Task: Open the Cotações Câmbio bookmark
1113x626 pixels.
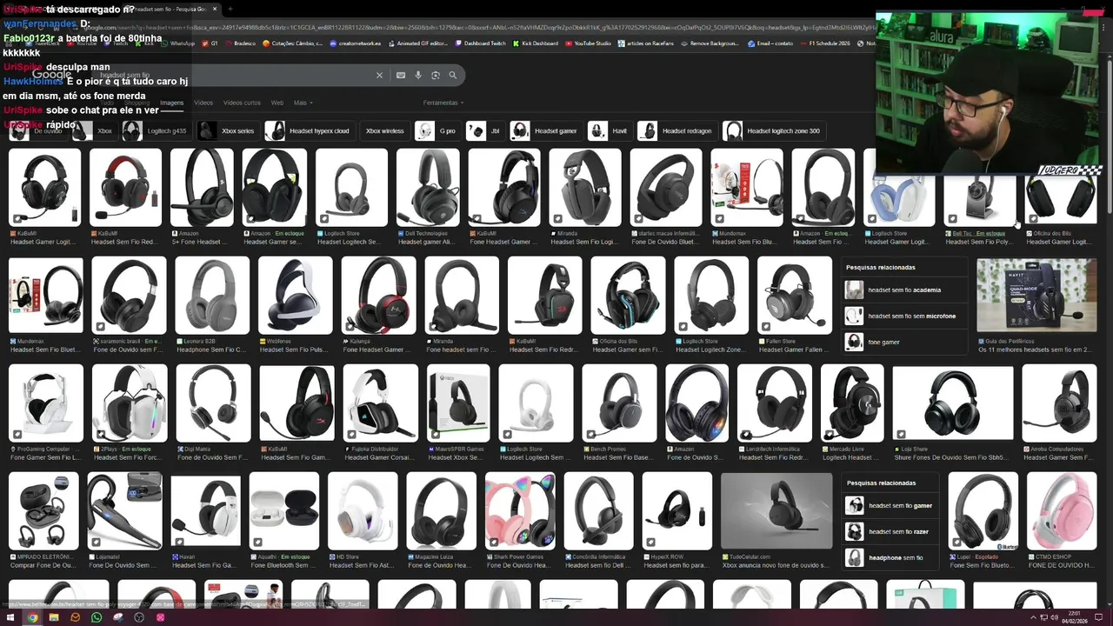Action: (x=294, y=43)
